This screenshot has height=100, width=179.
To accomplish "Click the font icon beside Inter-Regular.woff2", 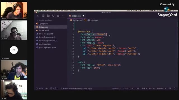I will (37, 41).
